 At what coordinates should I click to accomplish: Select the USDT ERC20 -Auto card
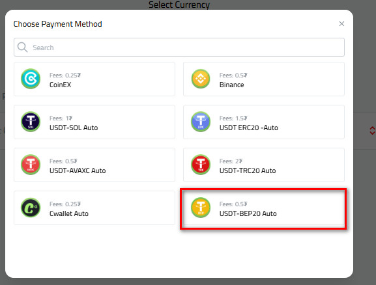pyautogui.click(x=264, y=122)
